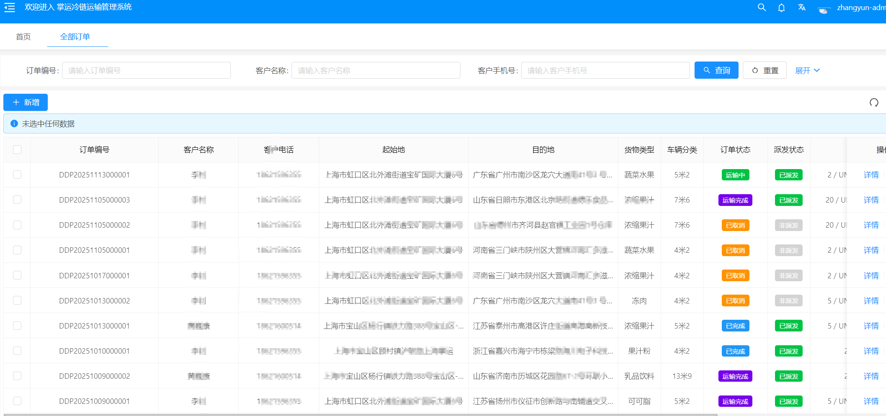
Task: Click the plus icon on 新增 button
Action: [16, 102]
